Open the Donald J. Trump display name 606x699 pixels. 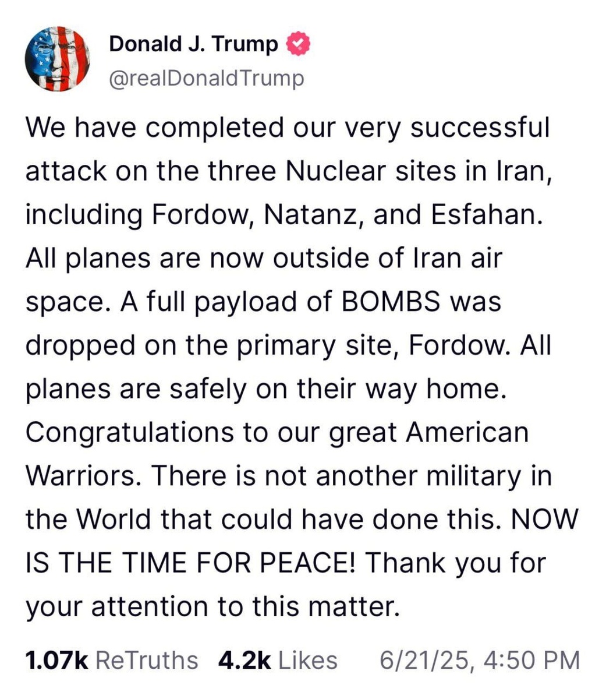(x=194, y=44)
